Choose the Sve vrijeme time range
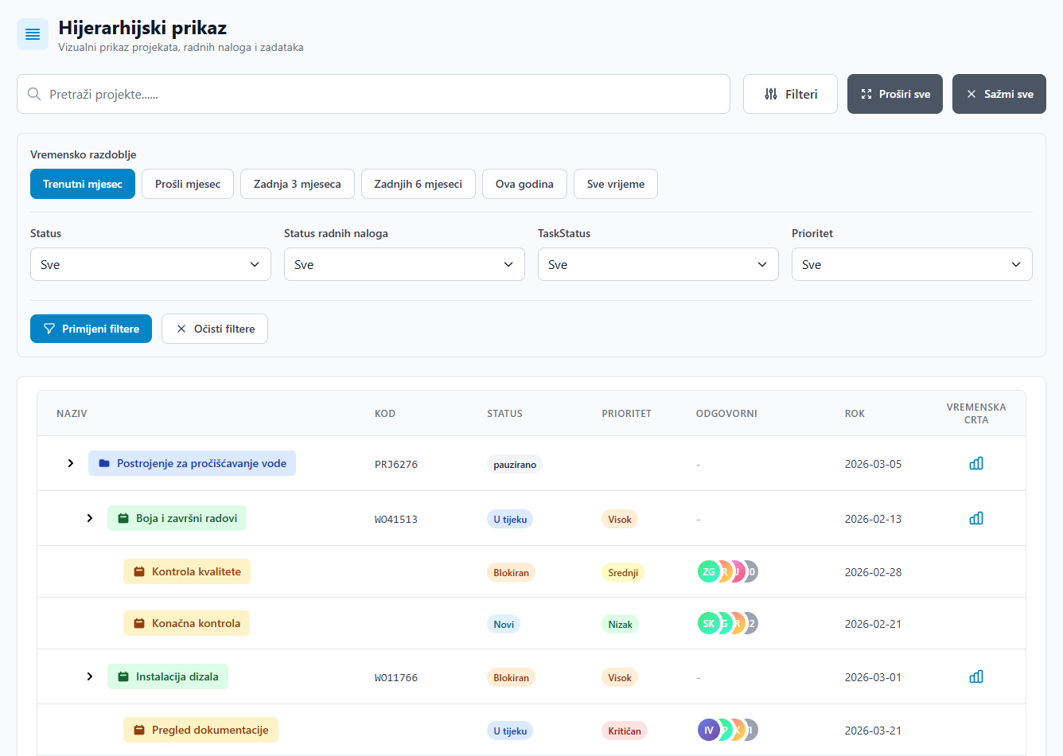The image size is (1063, 756). point(616,184)
